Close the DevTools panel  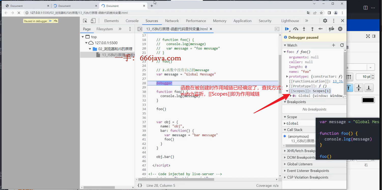click(343, 21)
